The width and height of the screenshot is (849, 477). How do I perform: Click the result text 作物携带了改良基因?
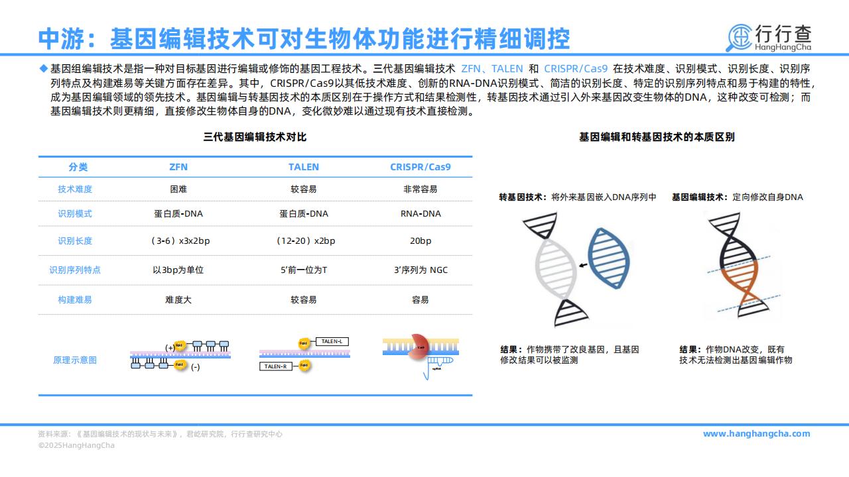pyautogui.click(x=569, y=354)
